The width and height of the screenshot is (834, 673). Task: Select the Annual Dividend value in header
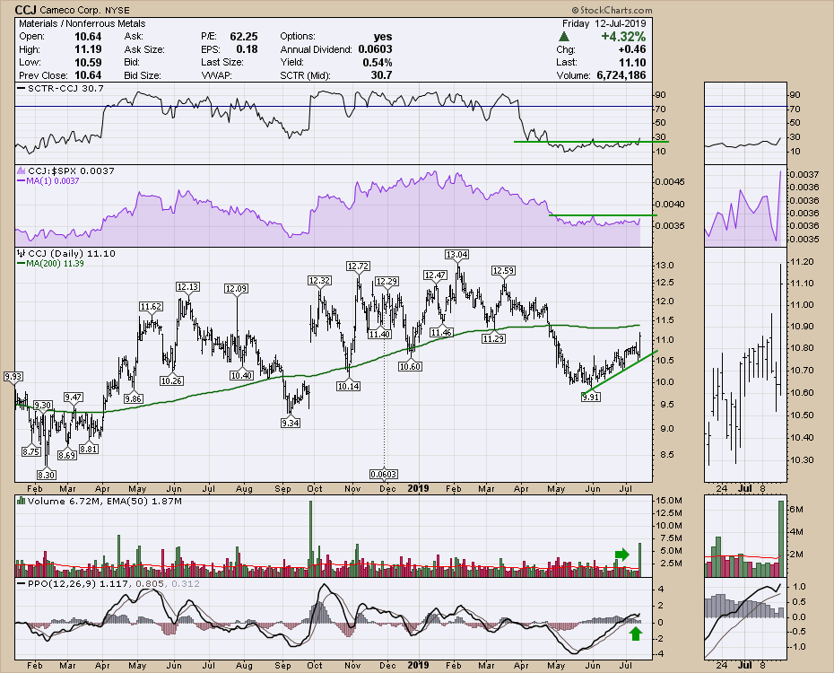coord(375,49)
